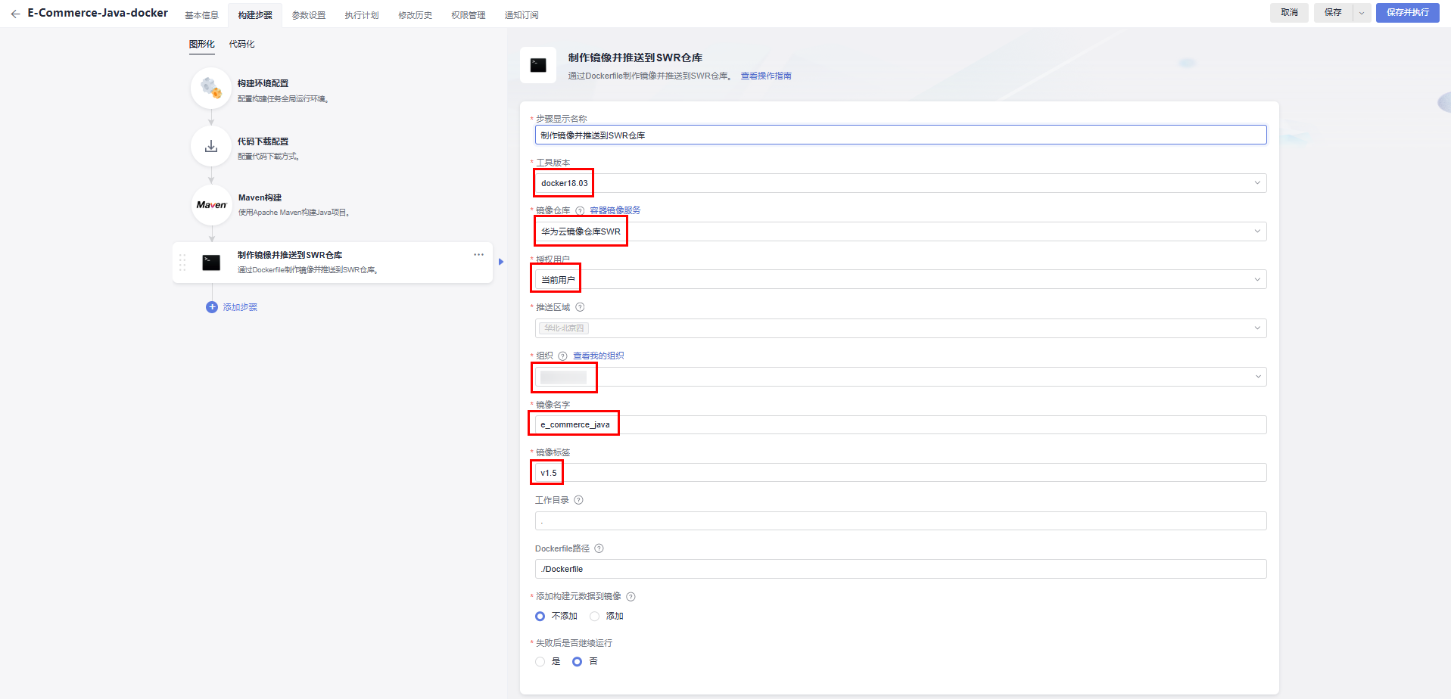Screen dimensions: 1451x699
Task: Select the Maven构建 step title
Action: [x=260, y=198]
